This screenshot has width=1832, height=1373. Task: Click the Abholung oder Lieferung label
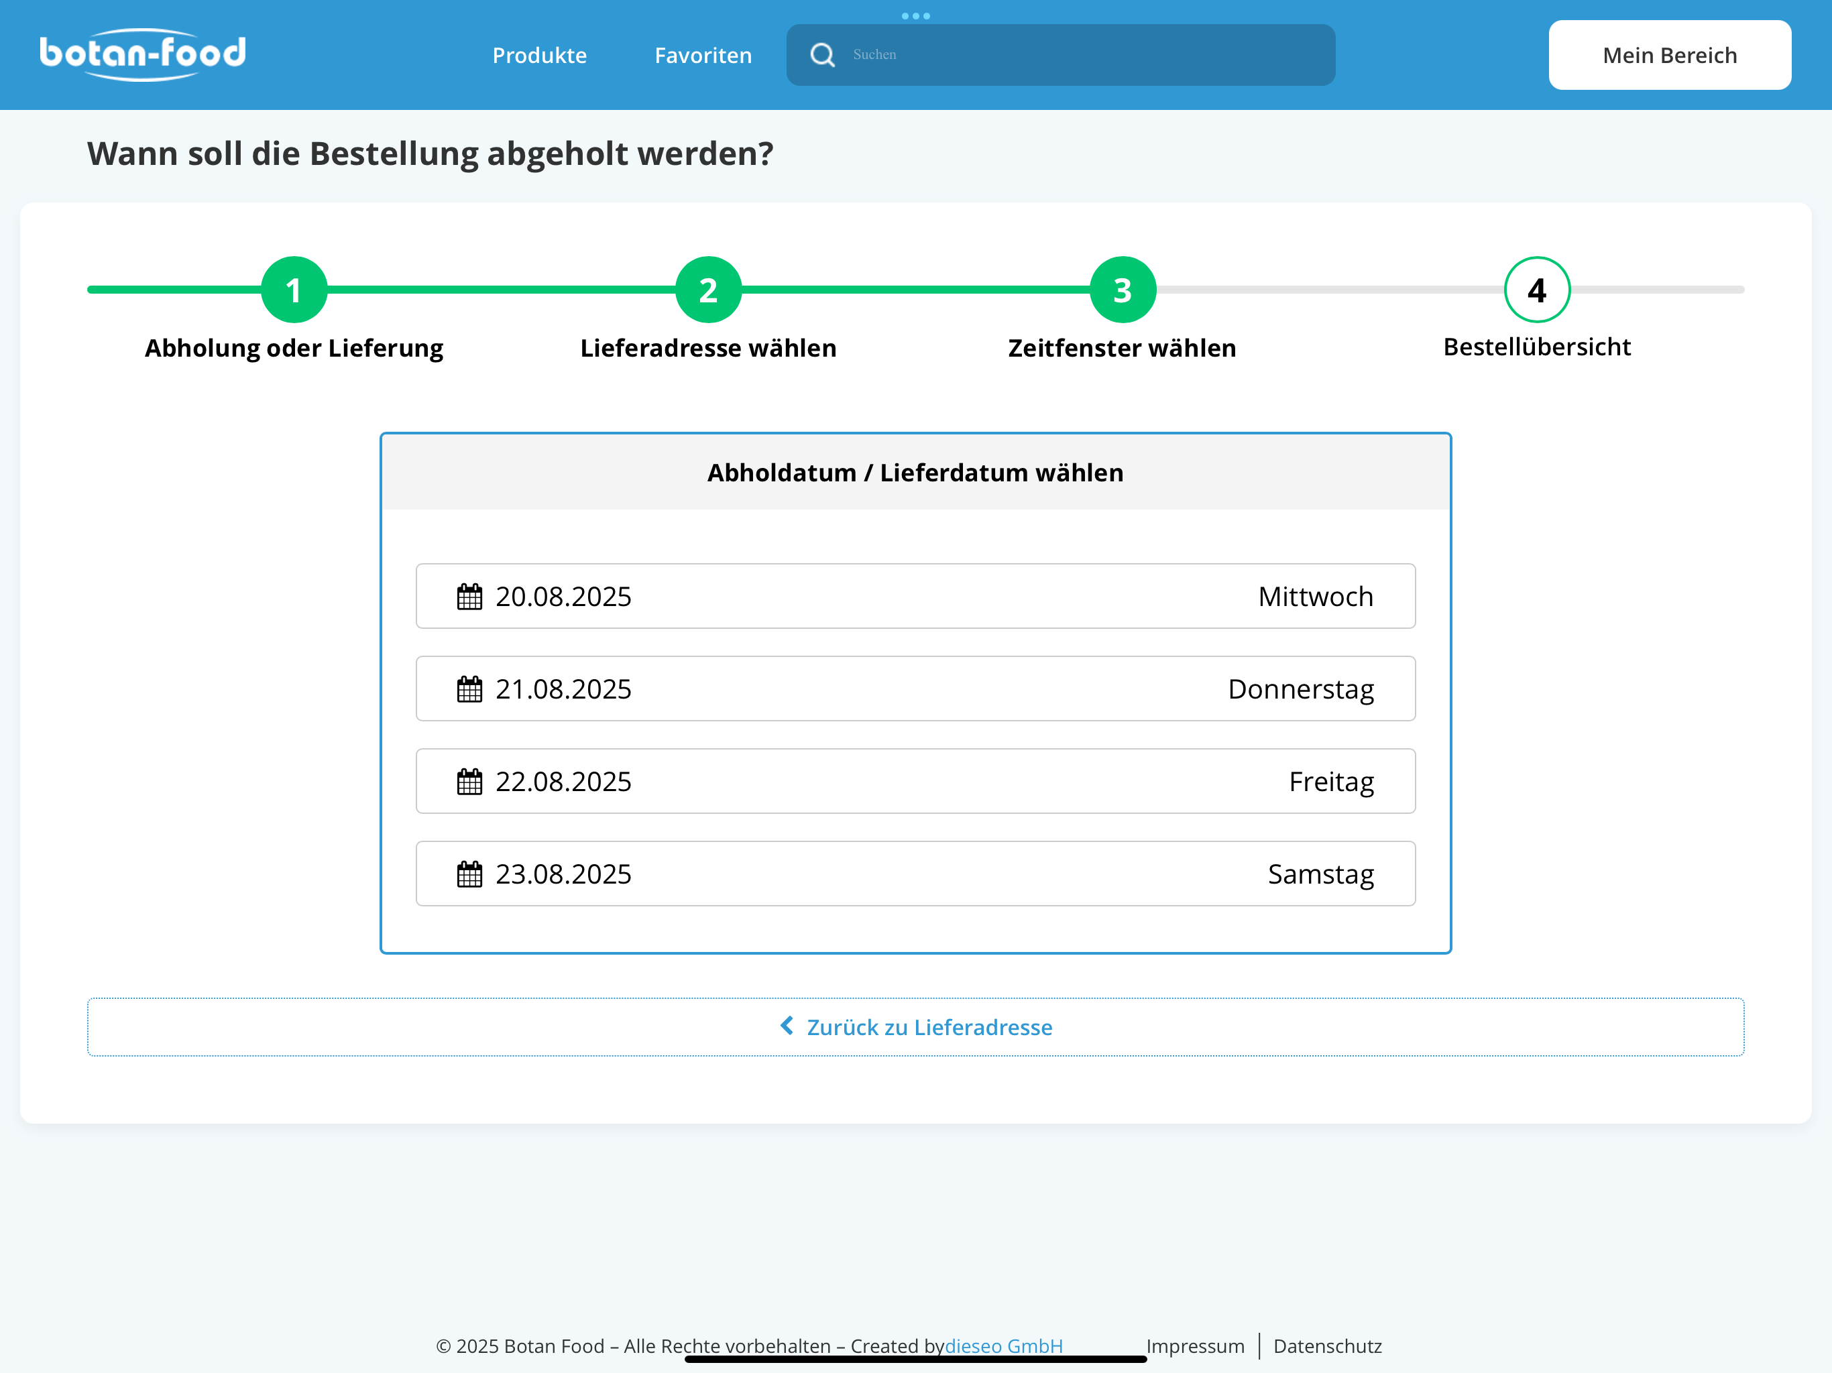point(294,348)
